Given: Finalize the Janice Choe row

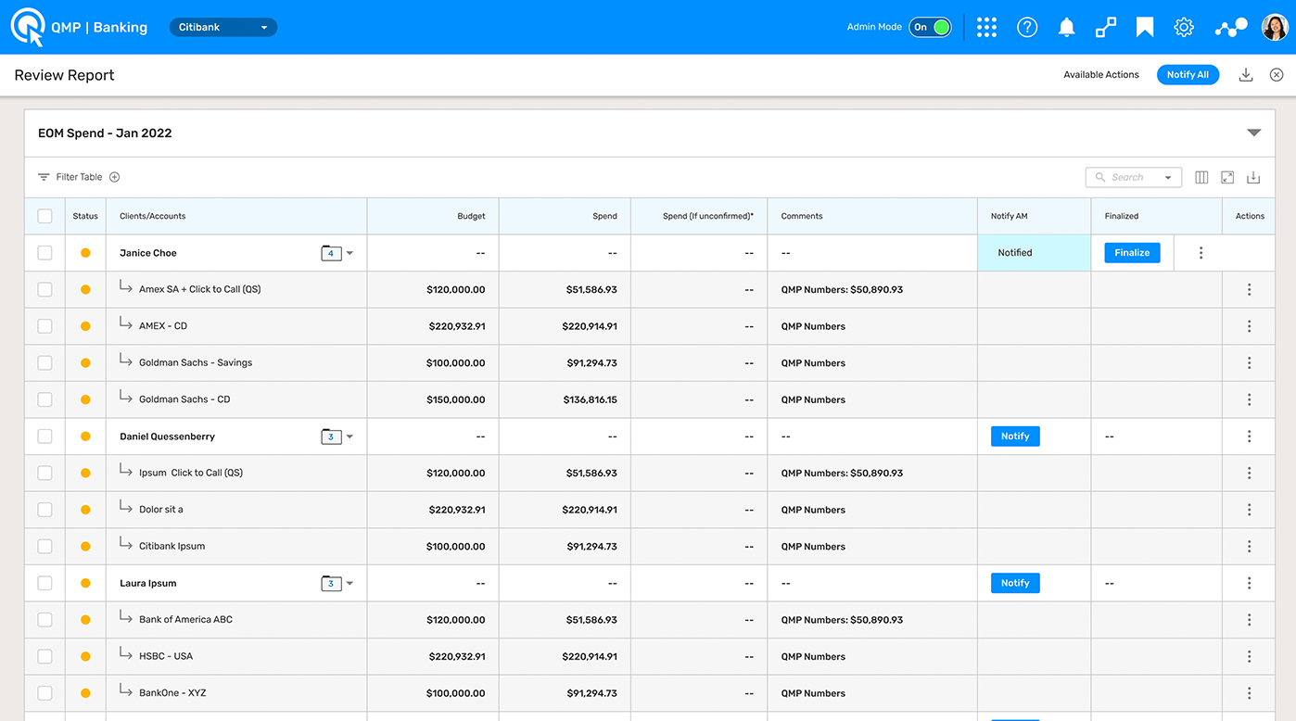Looking at the screenshot, I should (1132, 253).
